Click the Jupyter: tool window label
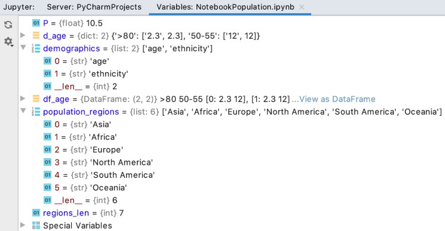 [19, 7]
